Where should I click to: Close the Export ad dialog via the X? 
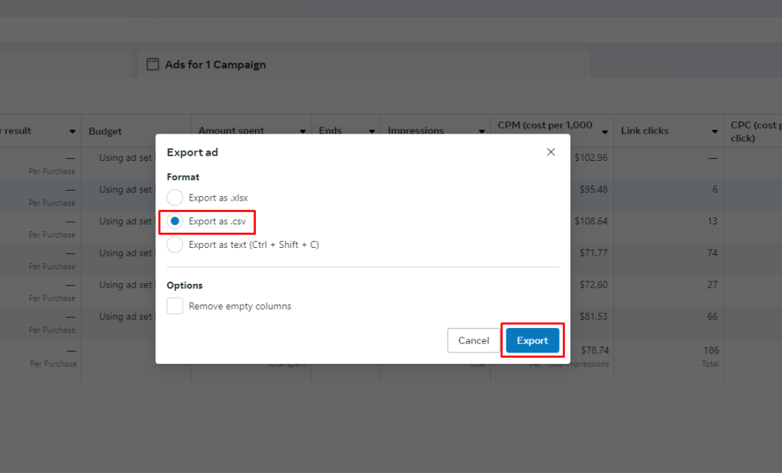(551, 152)
